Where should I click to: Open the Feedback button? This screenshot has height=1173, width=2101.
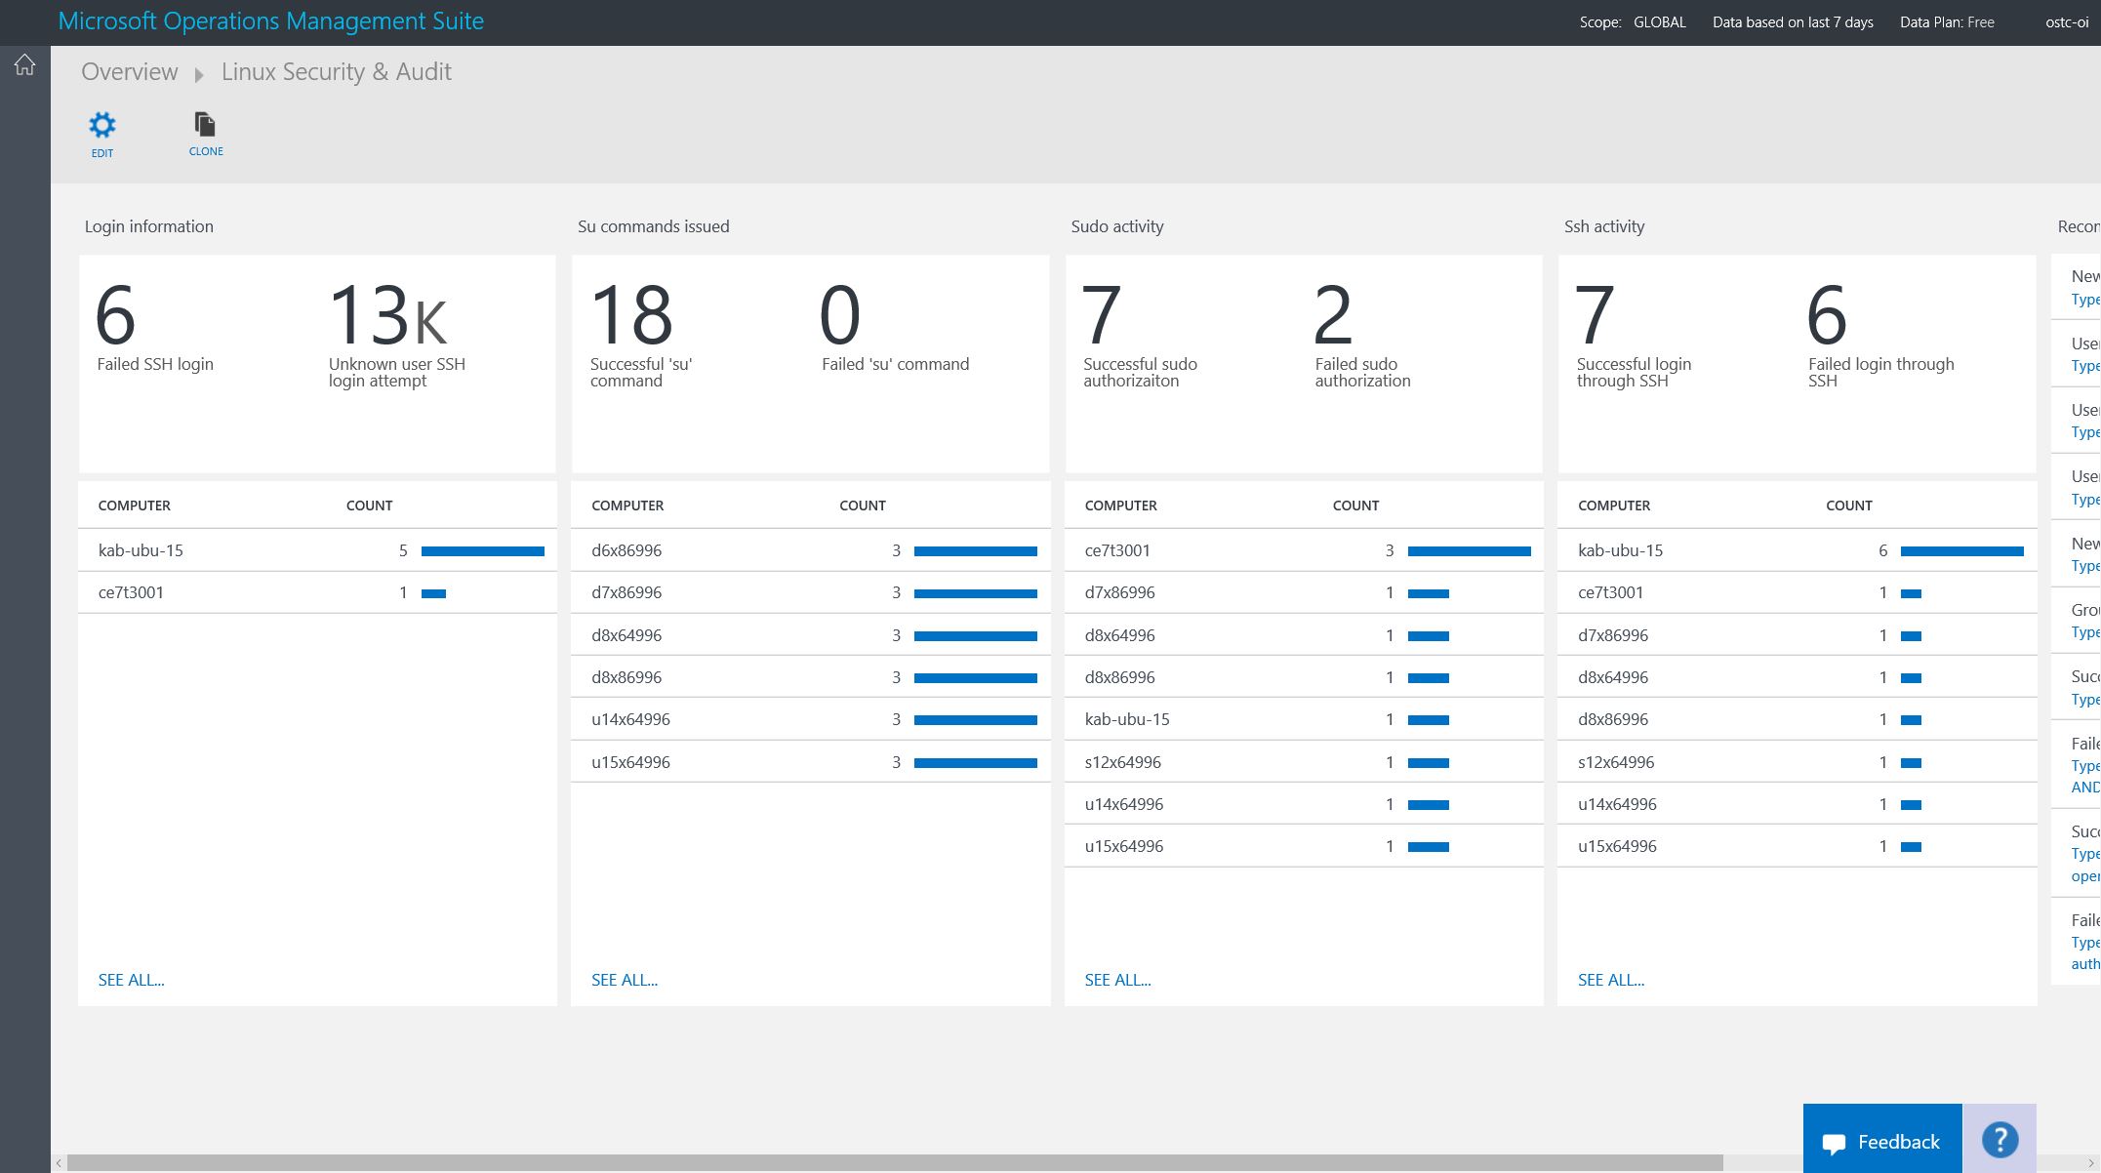coord(1881,1141)
